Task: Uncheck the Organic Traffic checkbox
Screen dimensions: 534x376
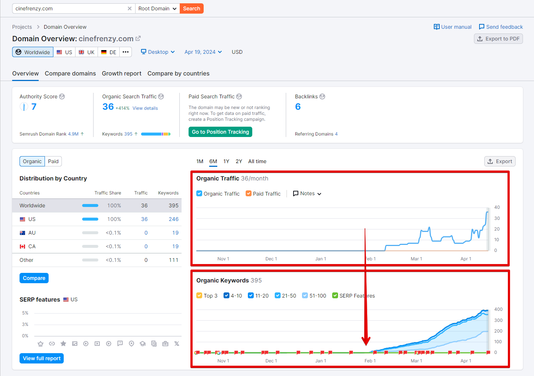Action: point(199,193)
